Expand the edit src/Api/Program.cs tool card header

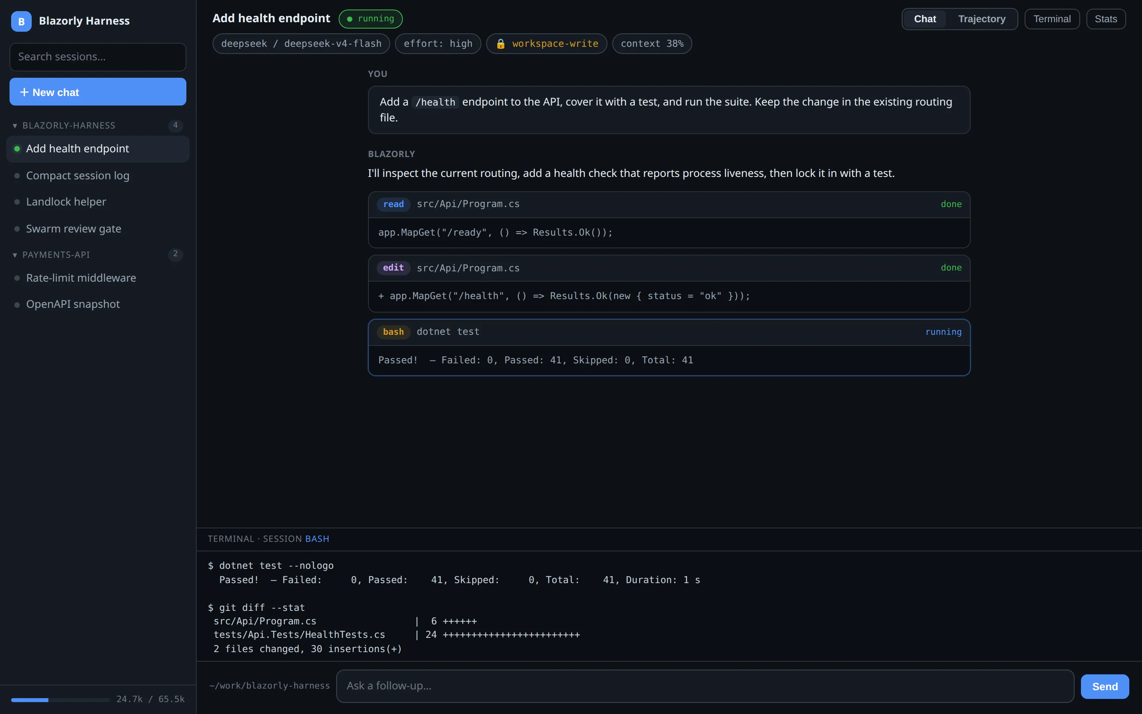[x=669, y=268]
